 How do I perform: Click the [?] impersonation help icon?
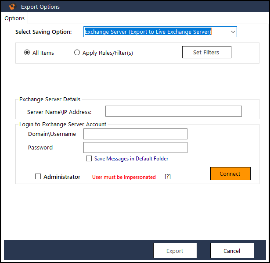tap(168, 177)
